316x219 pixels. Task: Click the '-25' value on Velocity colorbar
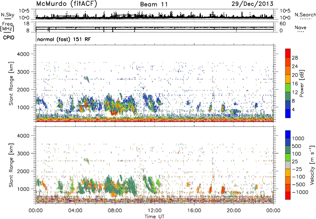(x=297, y=169)
